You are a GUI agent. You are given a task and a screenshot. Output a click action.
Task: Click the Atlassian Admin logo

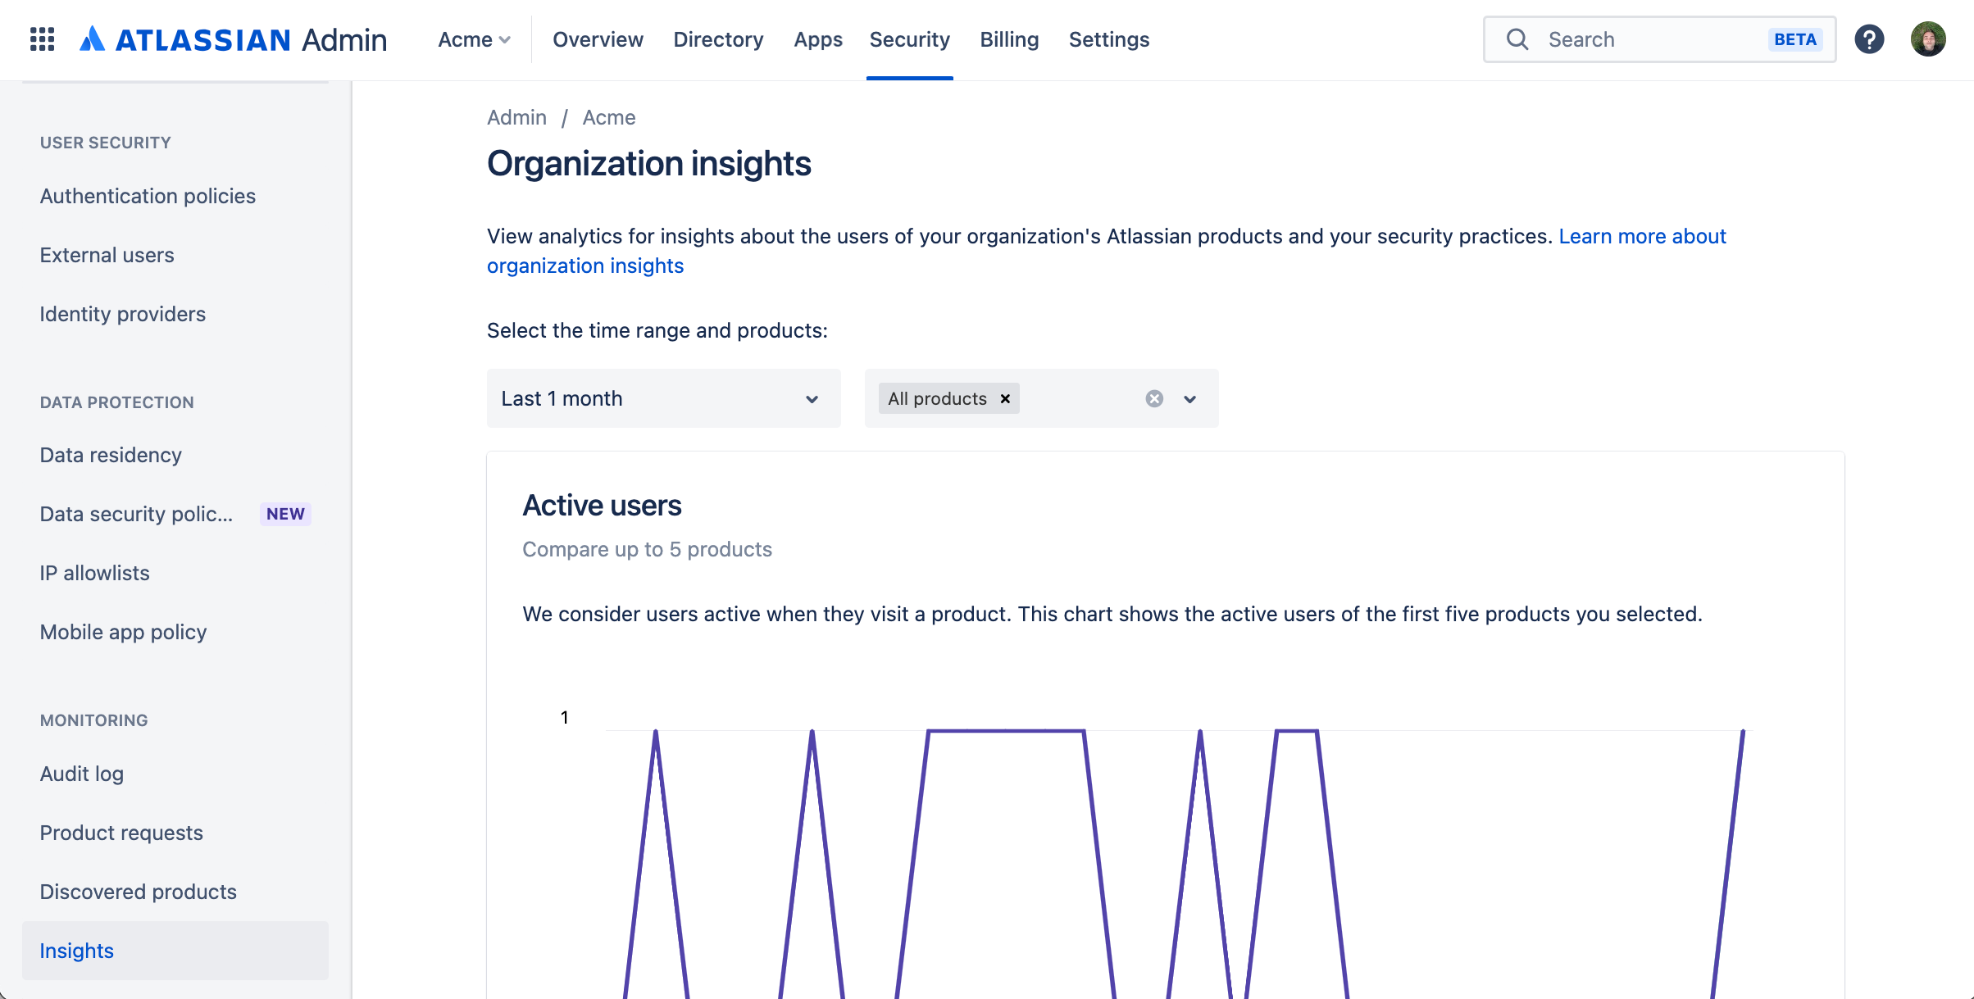pos(233,39)
